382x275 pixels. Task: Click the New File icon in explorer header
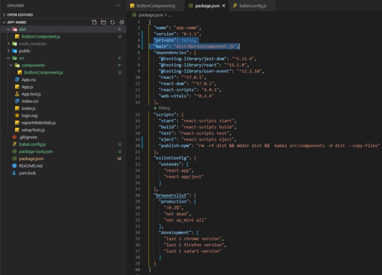[94, 22]
